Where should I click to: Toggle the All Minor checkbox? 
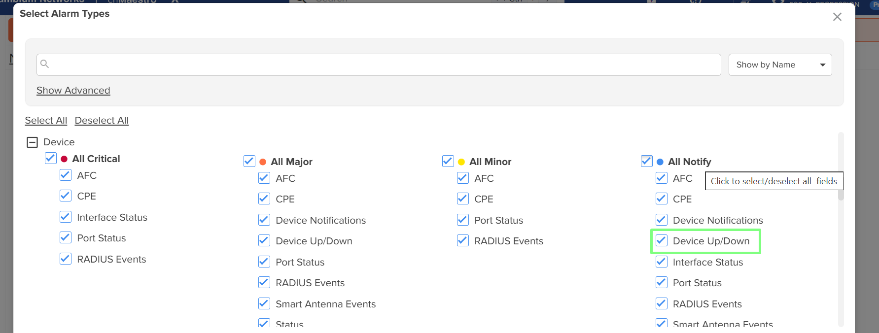448,162
